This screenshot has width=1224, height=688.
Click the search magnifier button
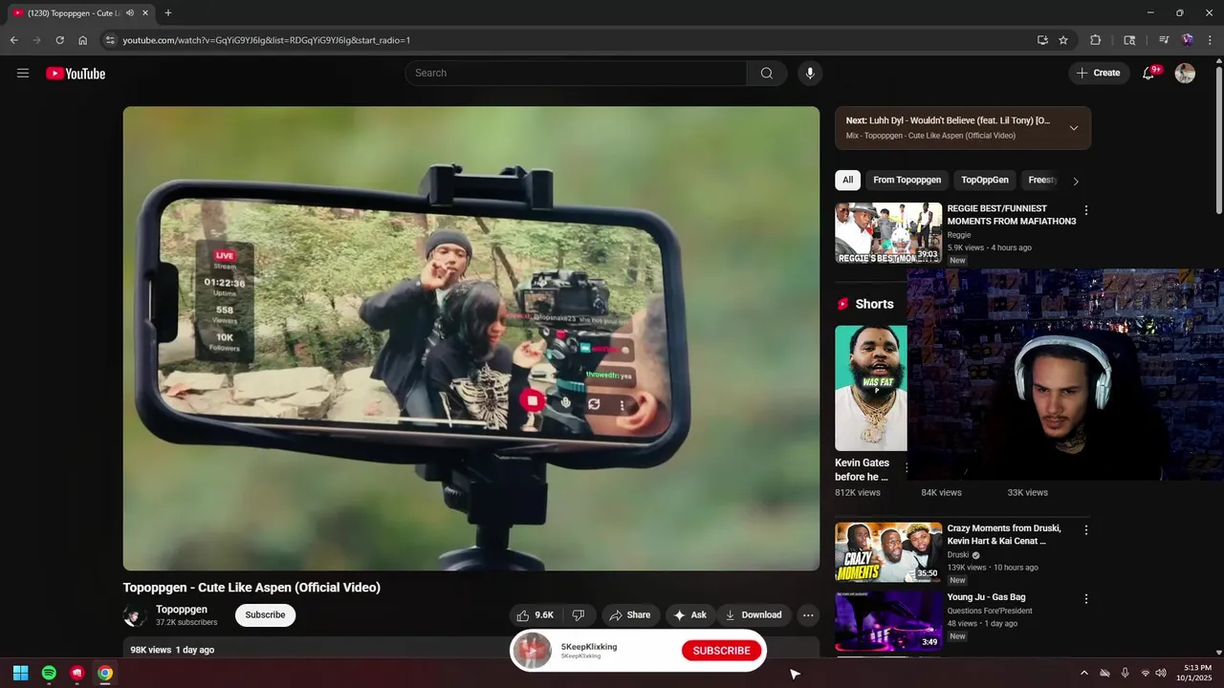pyautogui.click(x=767, y=74)
